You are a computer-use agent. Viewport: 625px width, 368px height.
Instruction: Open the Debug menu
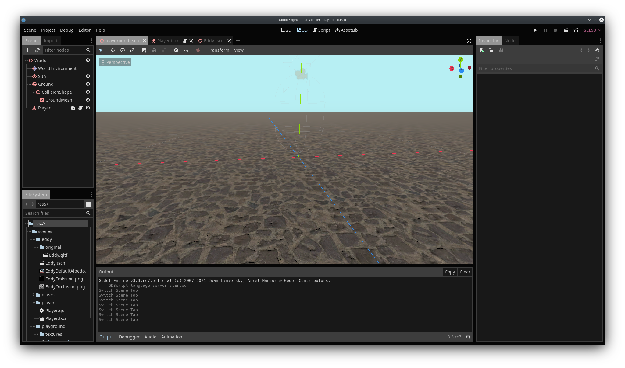tap(67, 30)
